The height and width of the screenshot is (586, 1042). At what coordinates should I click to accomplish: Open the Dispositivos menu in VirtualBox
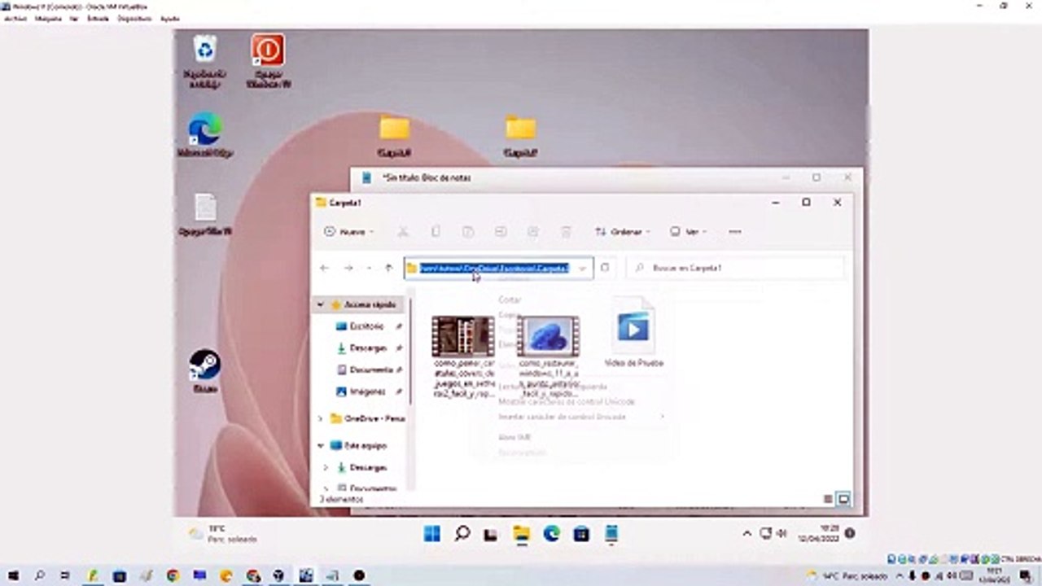134,18
